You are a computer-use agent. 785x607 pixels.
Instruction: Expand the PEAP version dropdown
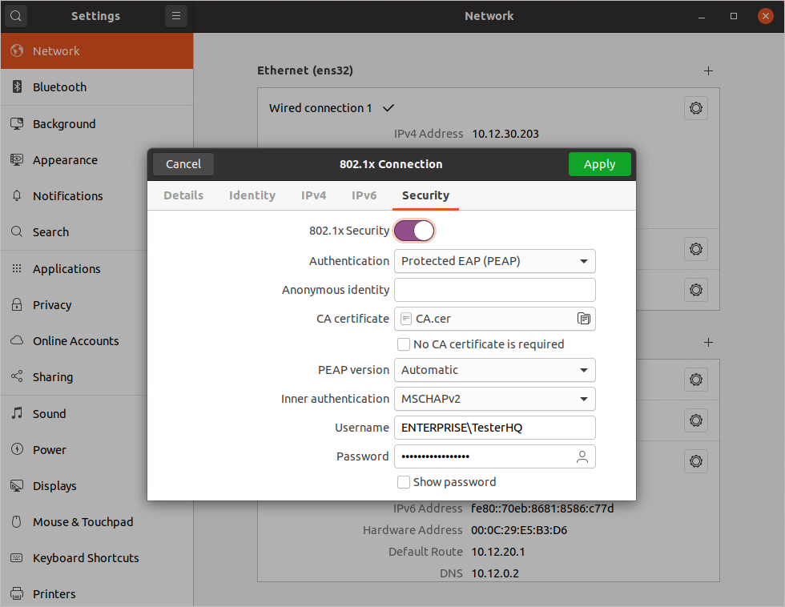[x=494, y=370]
